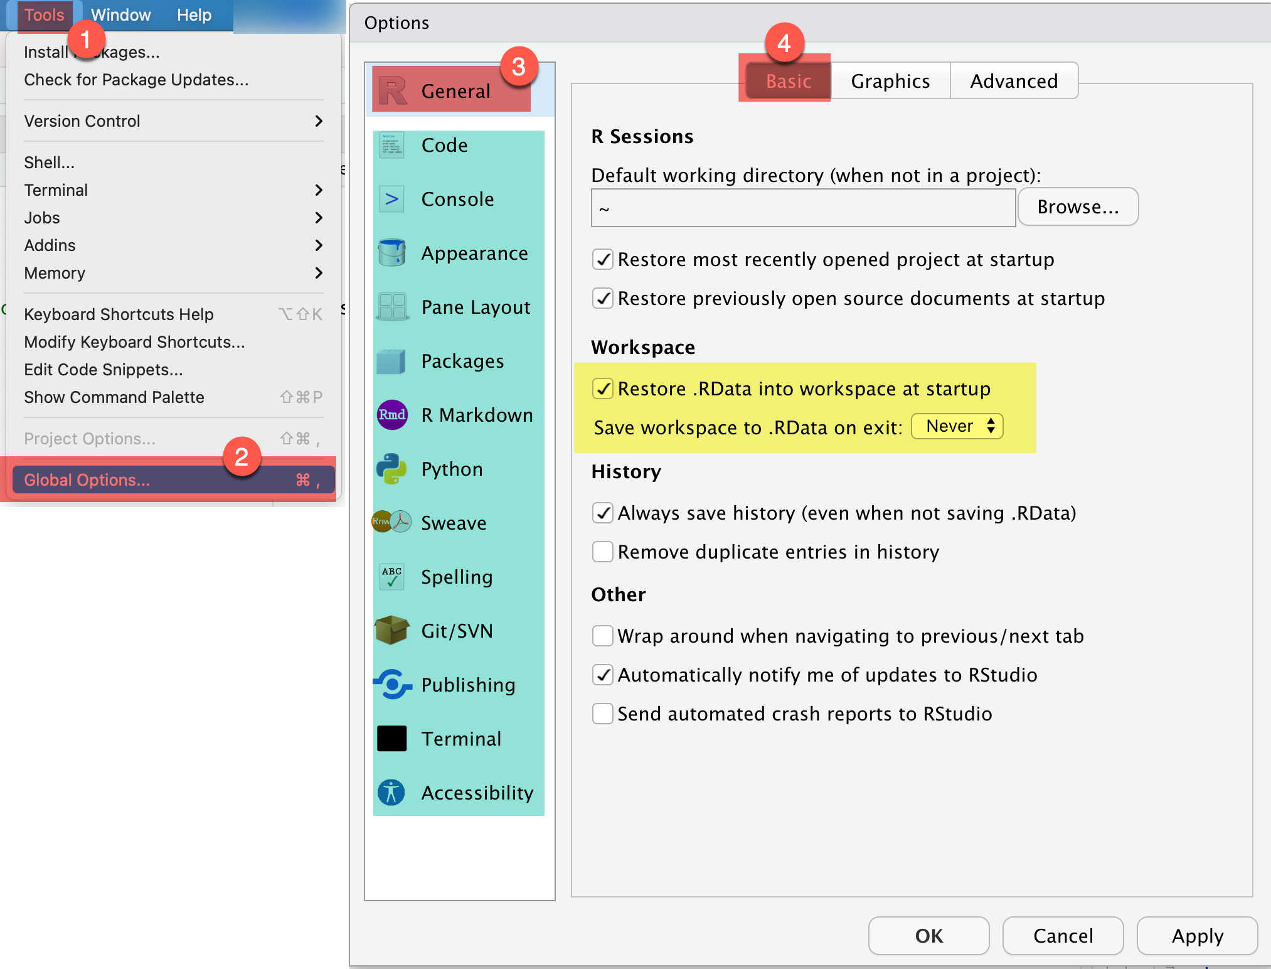This screenshot has height=969, width=1271.
Task: Switch to the Graphics tab
Action: coord(890,81)
